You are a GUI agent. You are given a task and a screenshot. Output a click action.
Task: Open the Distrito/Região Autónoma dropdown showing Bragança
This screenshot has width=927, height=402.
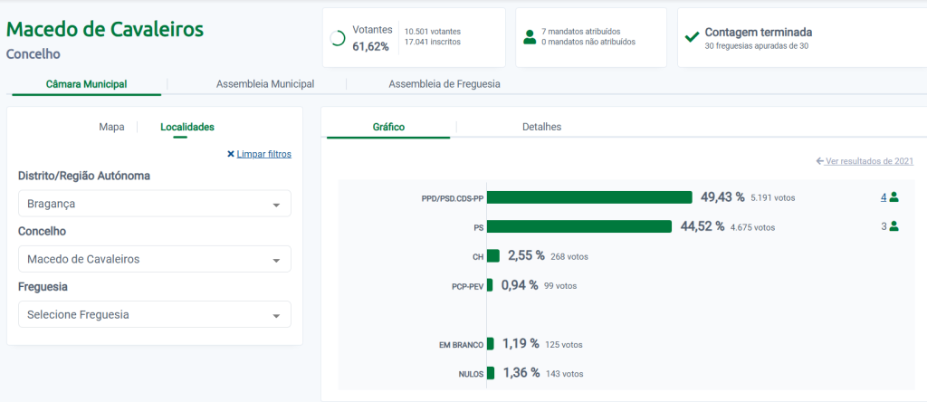tap(154, 204)
